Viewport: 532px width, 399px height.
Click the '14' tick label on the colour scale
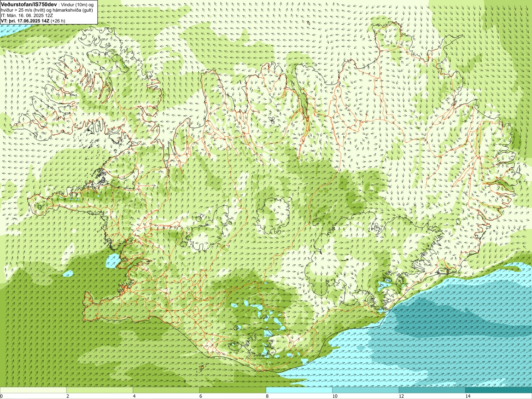(x=468, y=396)
